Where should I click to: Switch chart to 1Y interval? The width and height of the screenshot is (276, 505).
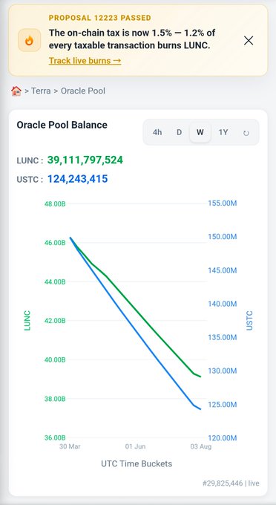click(x=223, y=132)
